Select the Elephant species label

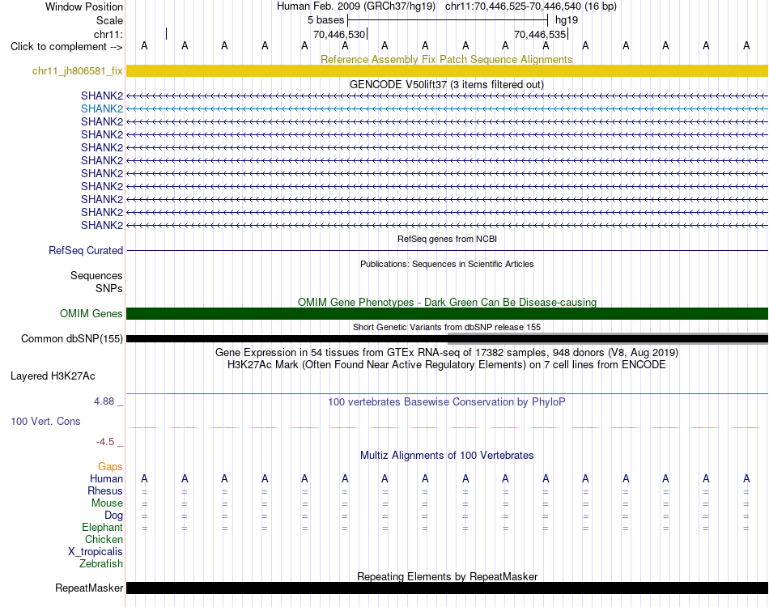pos(102,527)
